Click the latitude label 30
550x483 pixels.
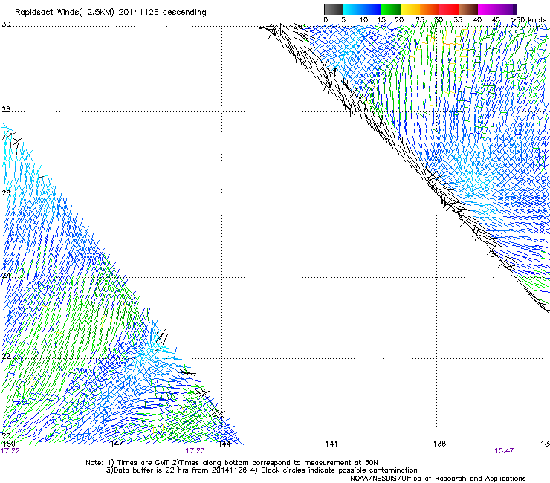(x=6, y=25)
